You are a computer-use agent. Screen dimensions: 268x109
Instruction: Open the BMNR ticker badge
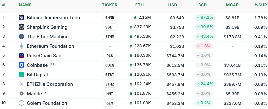(x=110, y=18)
